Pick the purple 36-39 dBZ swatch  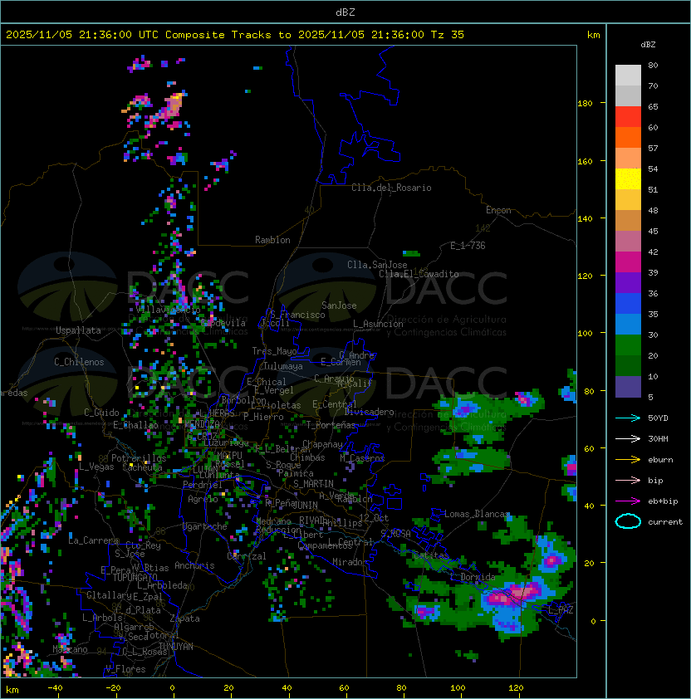tap(628, 283)
